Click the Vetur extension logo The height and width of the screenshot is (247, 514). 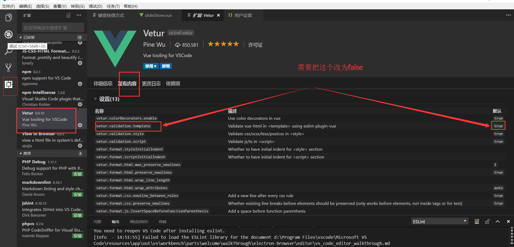[x=115, y=49]
